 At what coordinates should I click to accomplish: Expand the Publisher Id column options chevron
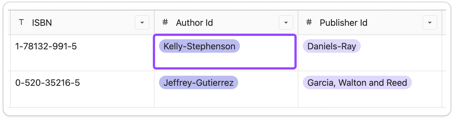pos(430,22)
